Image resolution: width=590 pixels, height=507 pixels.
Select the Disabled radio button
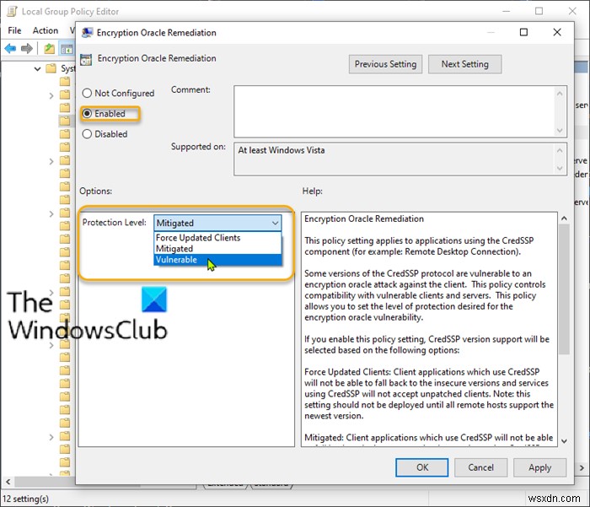point(87,134)
